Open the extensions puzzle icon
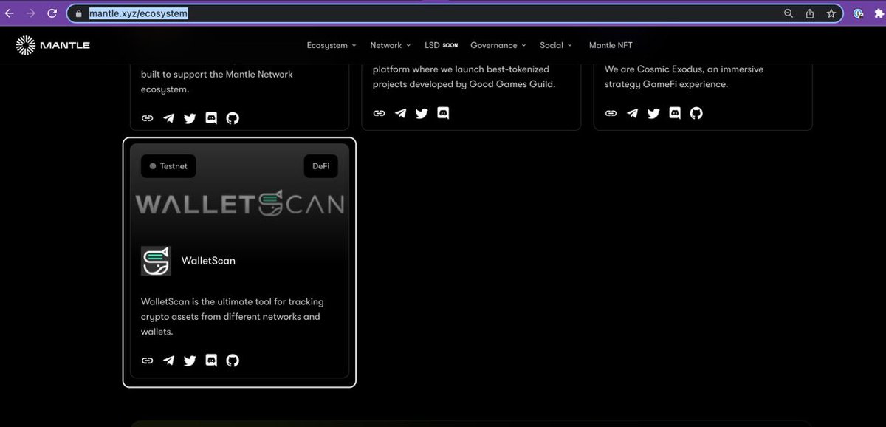886x427 pixels. coord(879,13)
